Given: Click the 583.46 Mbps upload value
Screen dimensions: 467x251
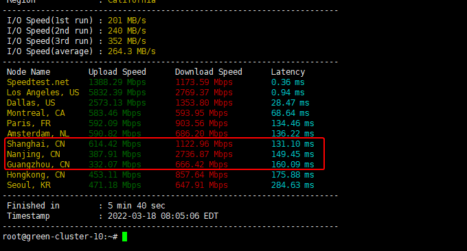Looking at the screenshot, I should click(115, 113).
